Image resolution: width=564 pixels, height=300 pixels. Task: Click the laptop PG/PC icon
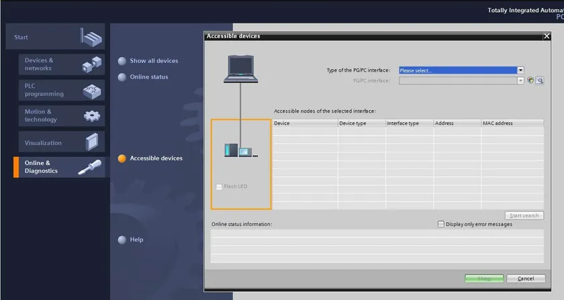point(240,68)
